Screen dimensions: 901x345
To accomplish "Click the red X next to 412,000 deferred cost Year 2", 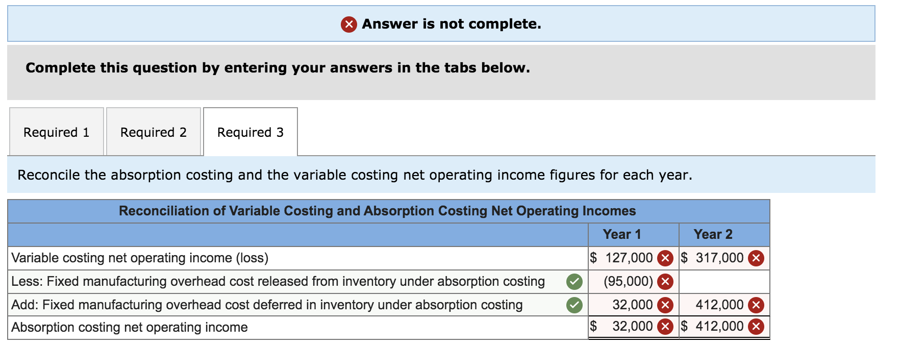I will 756,305.
